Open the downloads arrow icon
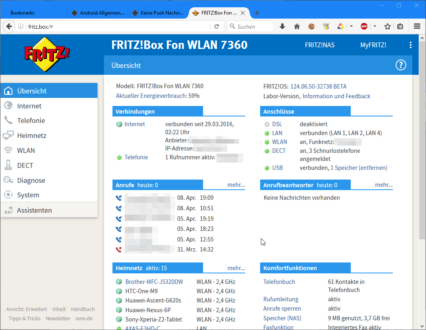Screen dimensions: 426x330 (x=282, y=26)
